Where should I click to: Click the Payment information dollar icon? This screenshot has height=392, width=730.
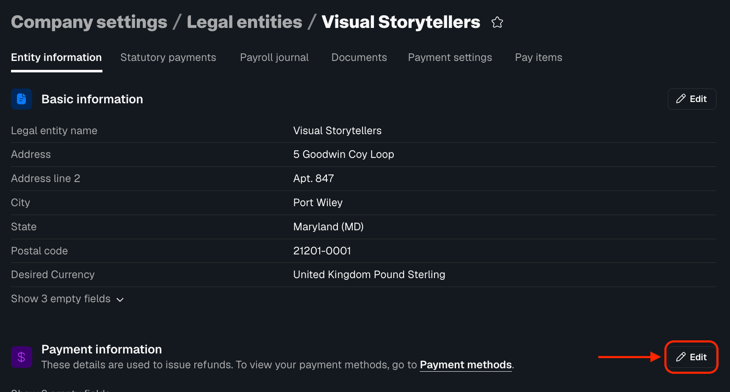22,357
